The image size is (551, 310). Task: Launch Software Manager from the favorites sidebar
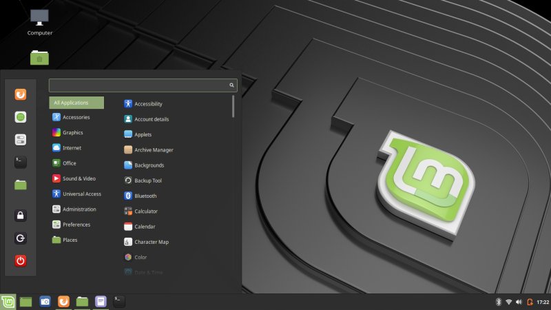pyautogui.click(x=21, y=117)
